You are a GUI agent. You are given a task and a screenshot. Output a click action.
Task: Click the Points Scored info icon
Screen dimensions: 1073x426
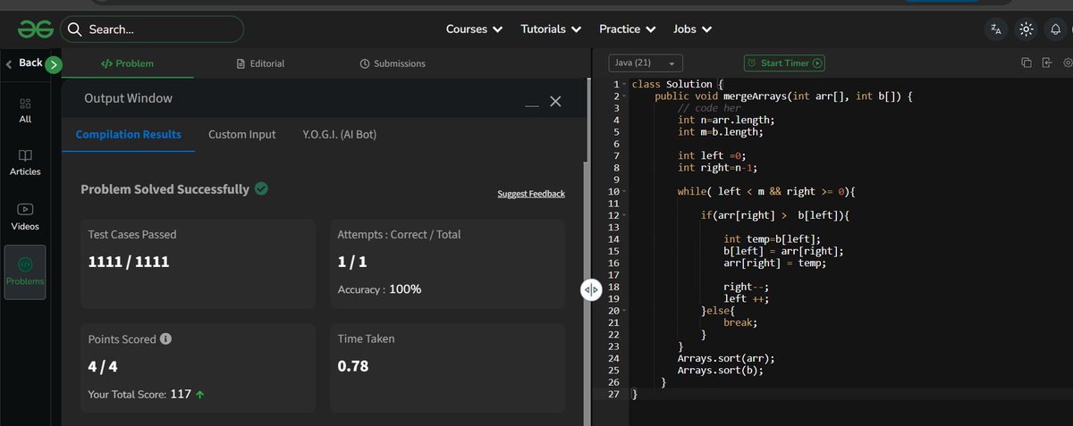click(x=165, y=339)
